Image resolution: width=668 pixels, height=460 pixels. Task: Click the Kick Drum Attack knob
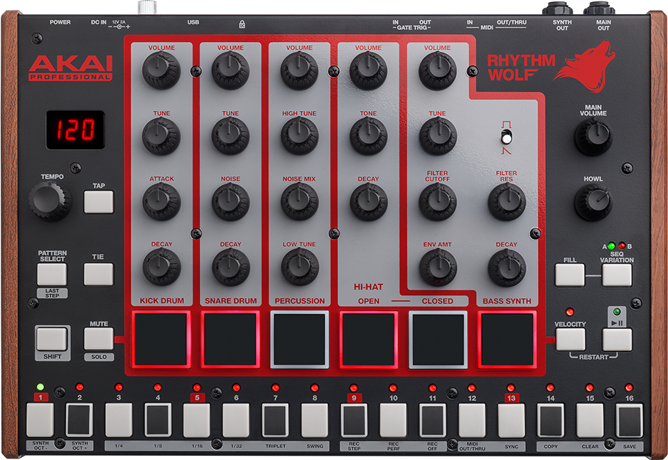[161, 202]
